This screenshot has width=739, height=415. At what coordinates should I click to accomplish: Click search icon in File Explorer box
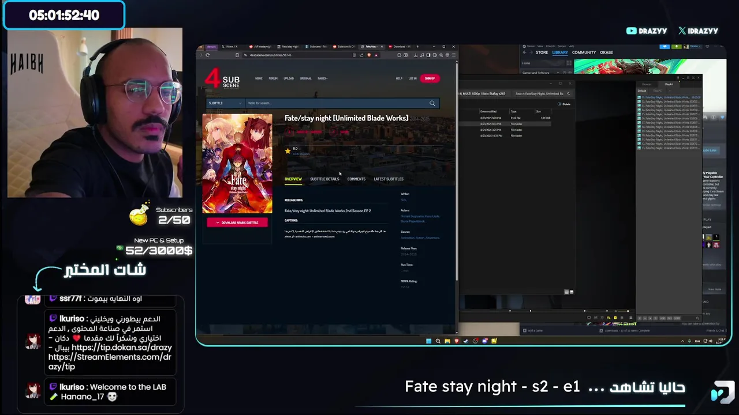569,93
